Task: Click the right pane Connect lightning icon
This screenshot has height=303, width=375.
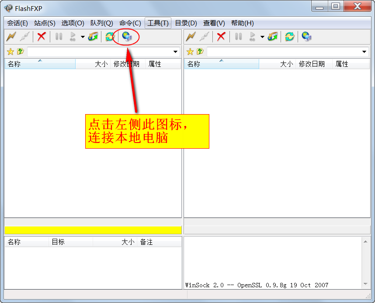Action: coord(191,37)
